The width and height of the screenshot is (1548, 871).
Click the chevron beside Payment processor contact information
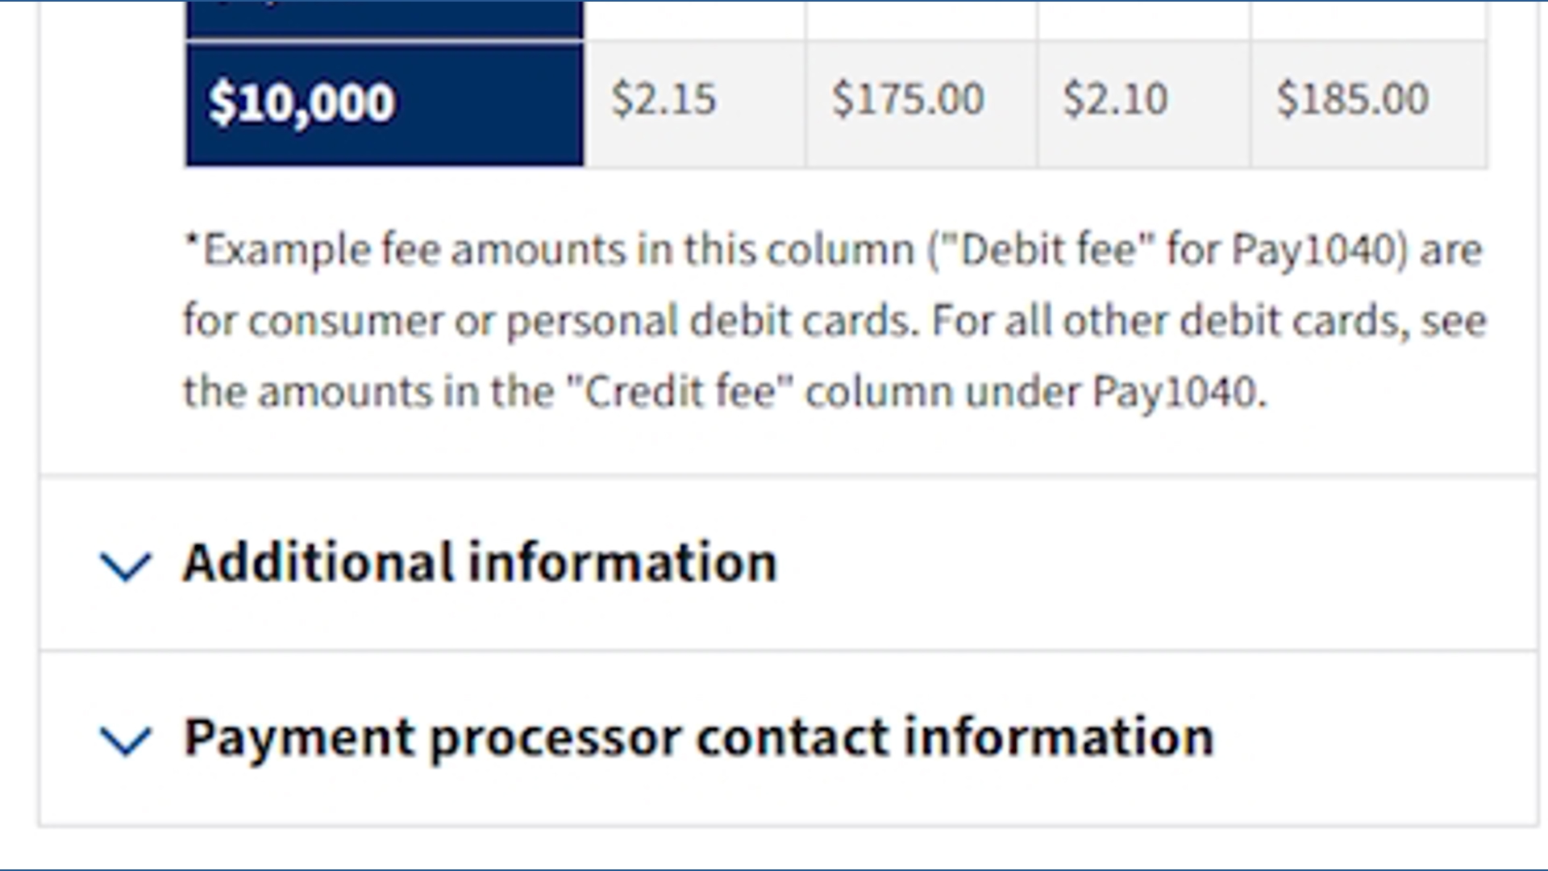pos(125,739)
